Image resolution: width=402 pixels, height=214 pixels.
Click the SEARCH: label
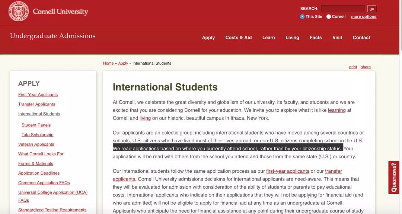pyautogui.click(x=309, y=9)
